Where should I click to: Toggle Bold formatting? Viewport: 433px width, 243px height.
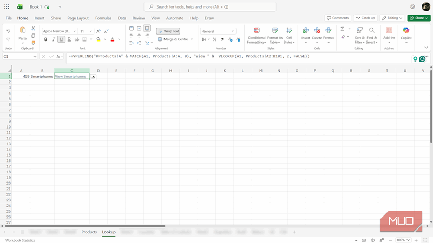pos(45,39)
